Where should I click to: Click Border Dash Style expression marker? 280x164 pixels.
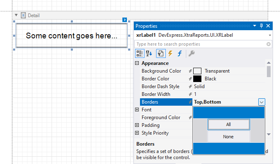(x=190, y=86)
